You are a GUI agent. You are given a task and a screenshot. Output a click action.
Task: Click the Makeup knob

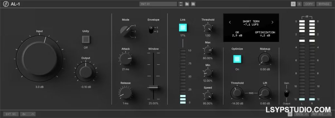tap(265, 59)
